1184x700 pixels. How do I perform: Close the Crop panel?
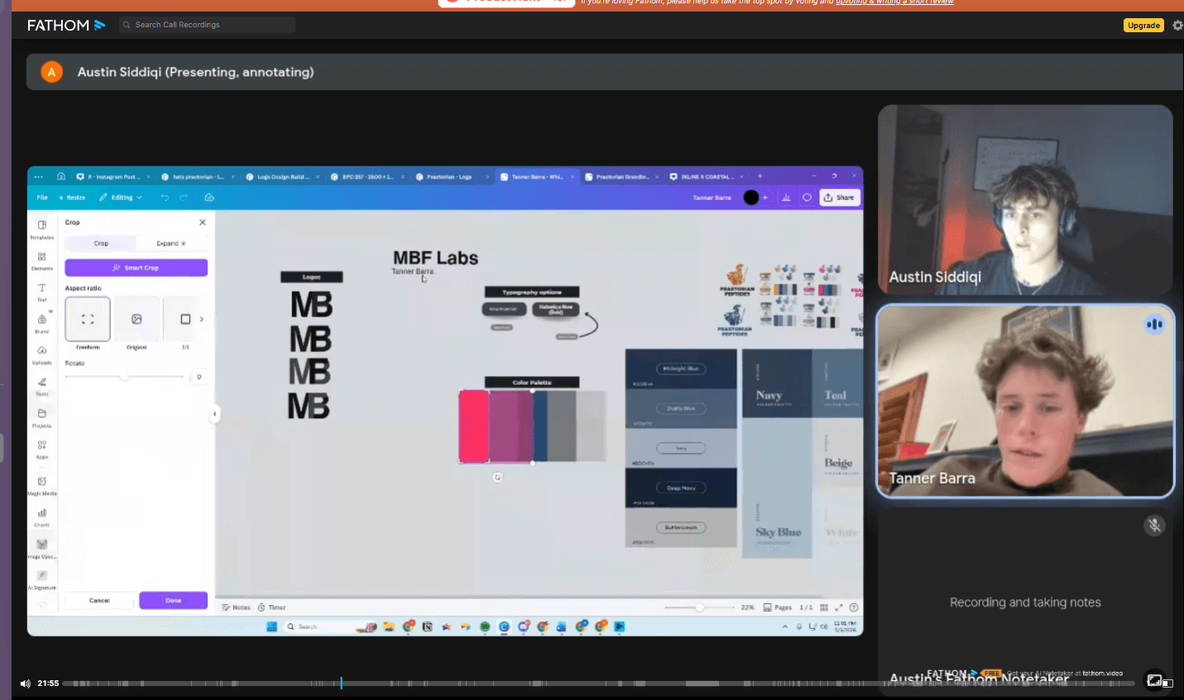(x=203, y=222)
